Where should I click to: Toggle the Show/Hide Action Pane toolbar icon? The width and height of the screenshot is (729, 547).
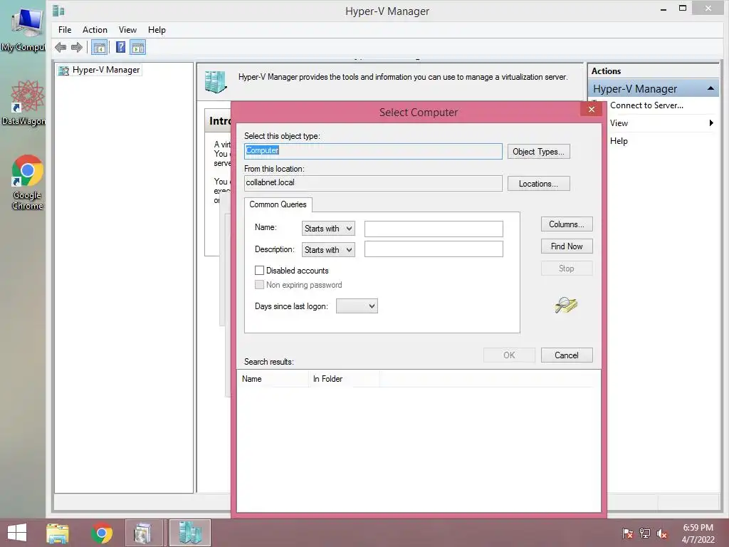138,48
